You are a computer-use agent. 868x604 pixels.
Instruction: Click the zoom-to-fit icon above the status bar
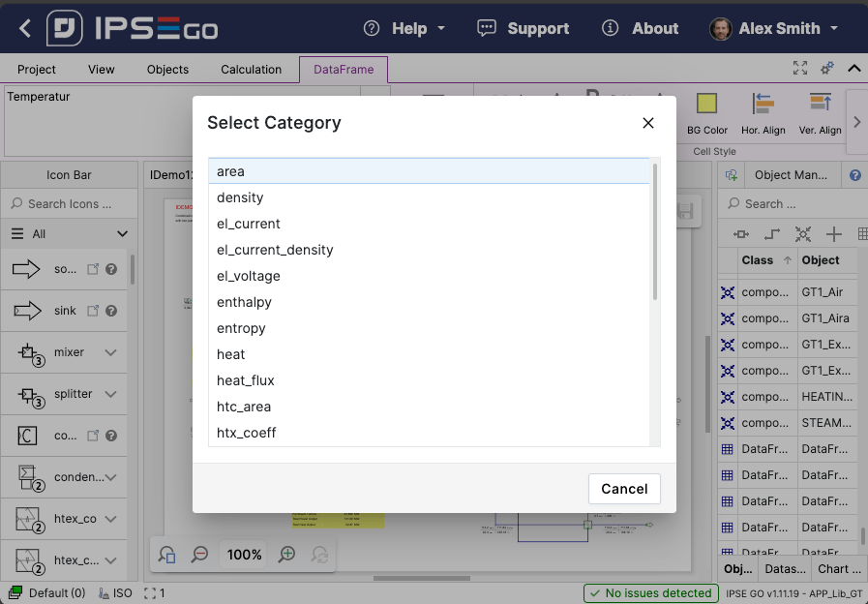coord(165,554)
